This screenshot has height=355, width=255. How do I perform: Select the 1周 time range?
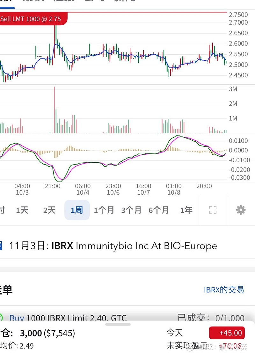pos(77,210)
